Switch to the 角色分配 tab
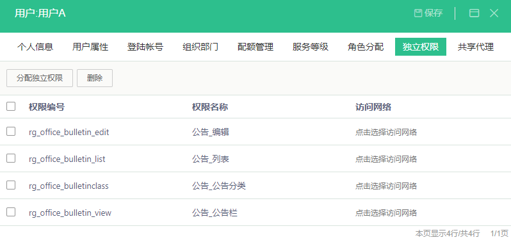 (x=366, y=47)
